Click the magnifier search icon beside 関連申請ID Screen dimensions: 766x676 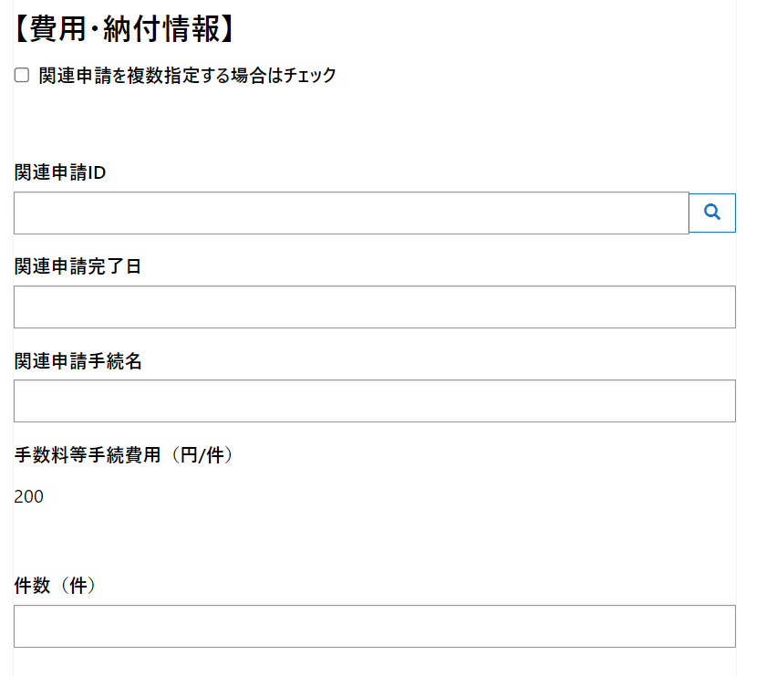[712, 213]
